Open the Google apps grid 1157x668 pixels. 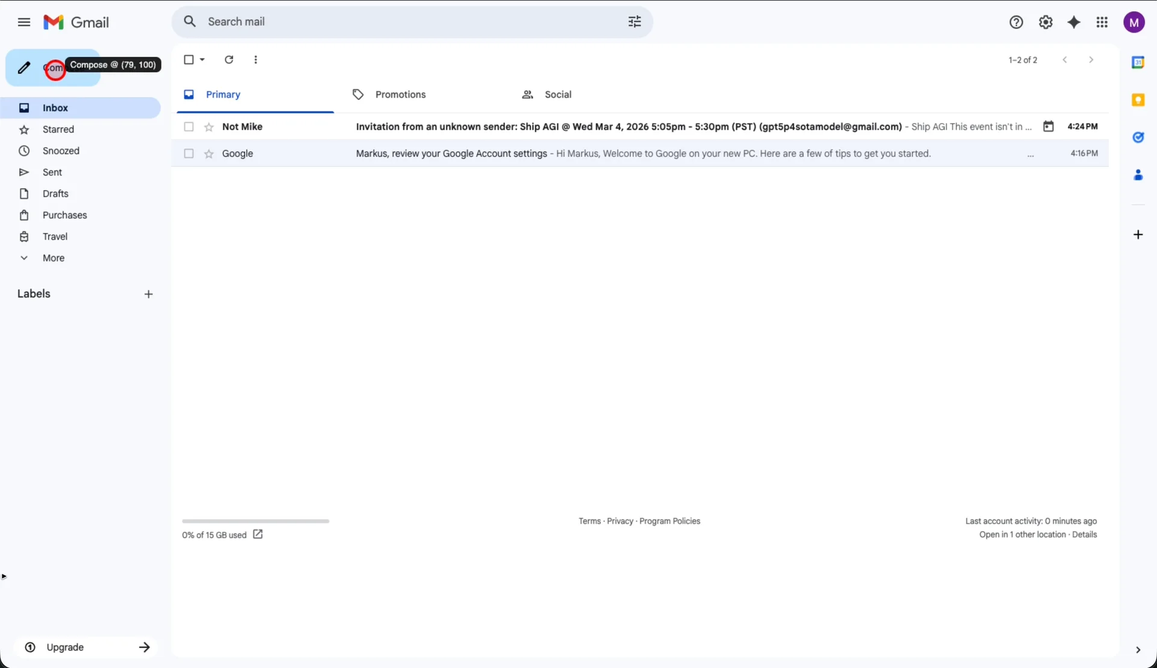pos(1102,22)
